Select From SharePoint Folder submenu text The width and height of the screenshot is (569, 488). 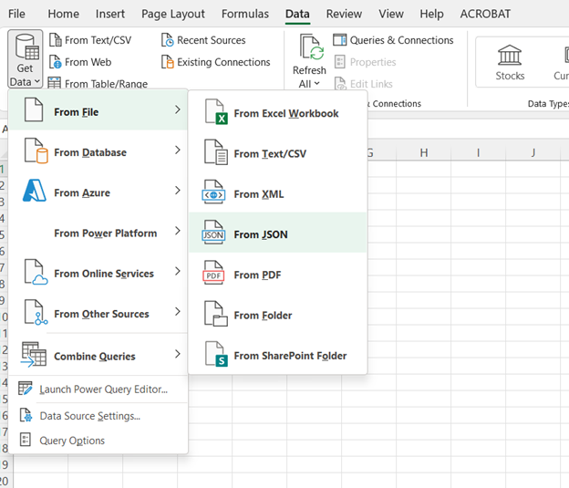pos(290,356)
